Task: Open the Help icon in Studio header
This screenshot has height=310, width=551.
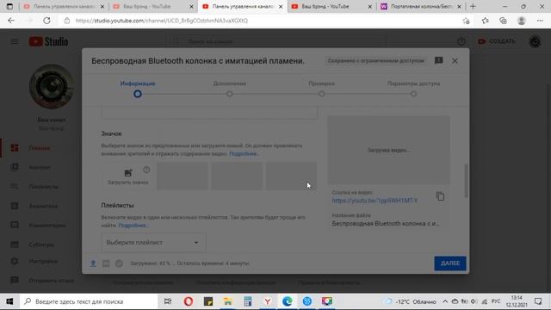Action: (461, 41)
